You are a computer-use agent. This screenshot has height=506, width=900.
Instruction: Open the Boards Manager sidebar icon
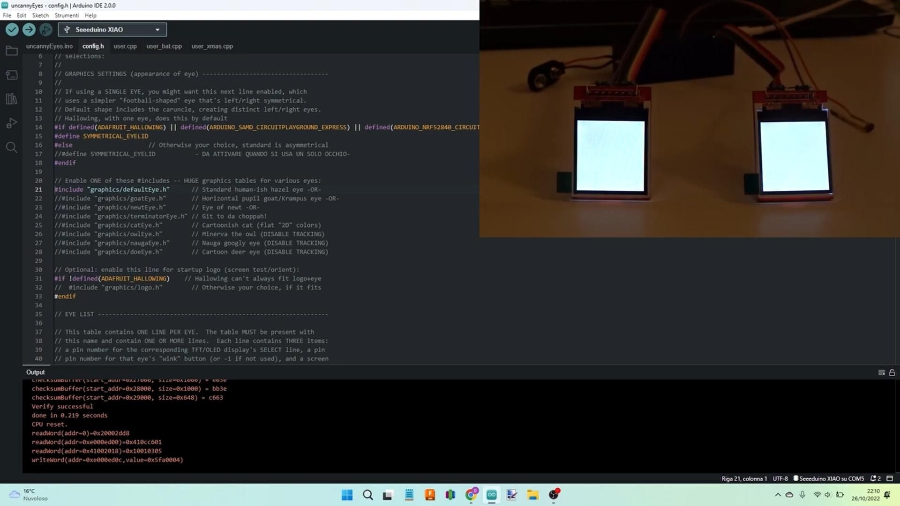12,75
